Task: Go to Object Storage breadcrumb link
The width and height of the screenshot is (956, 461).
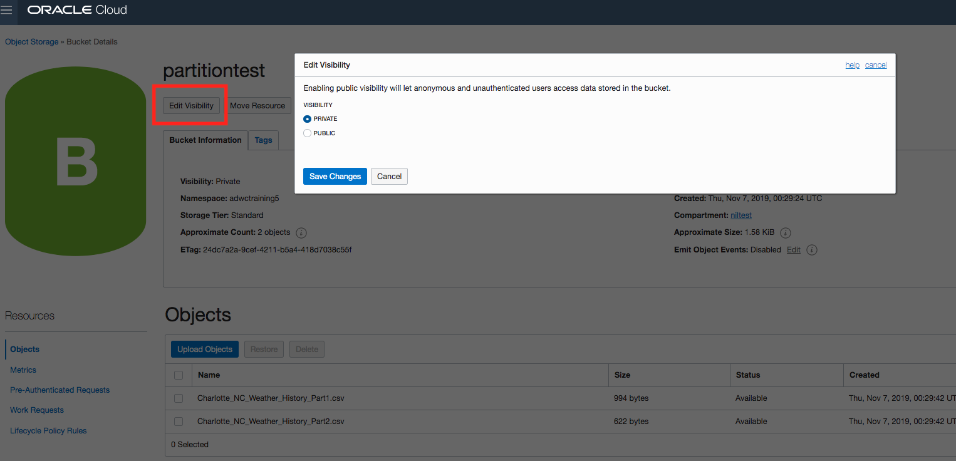Action: click(x=31, y=42)
